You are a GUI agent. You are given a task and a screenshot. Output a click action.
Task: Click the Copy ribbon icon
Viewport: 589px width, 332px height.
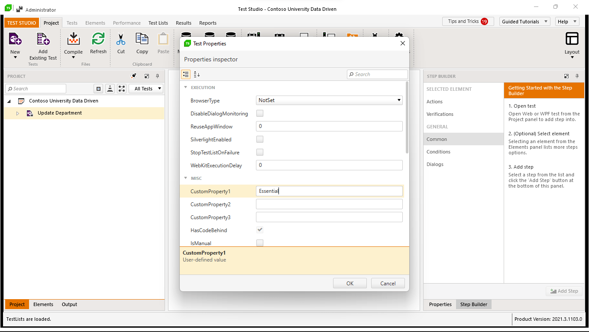click(x=142, y=39)
